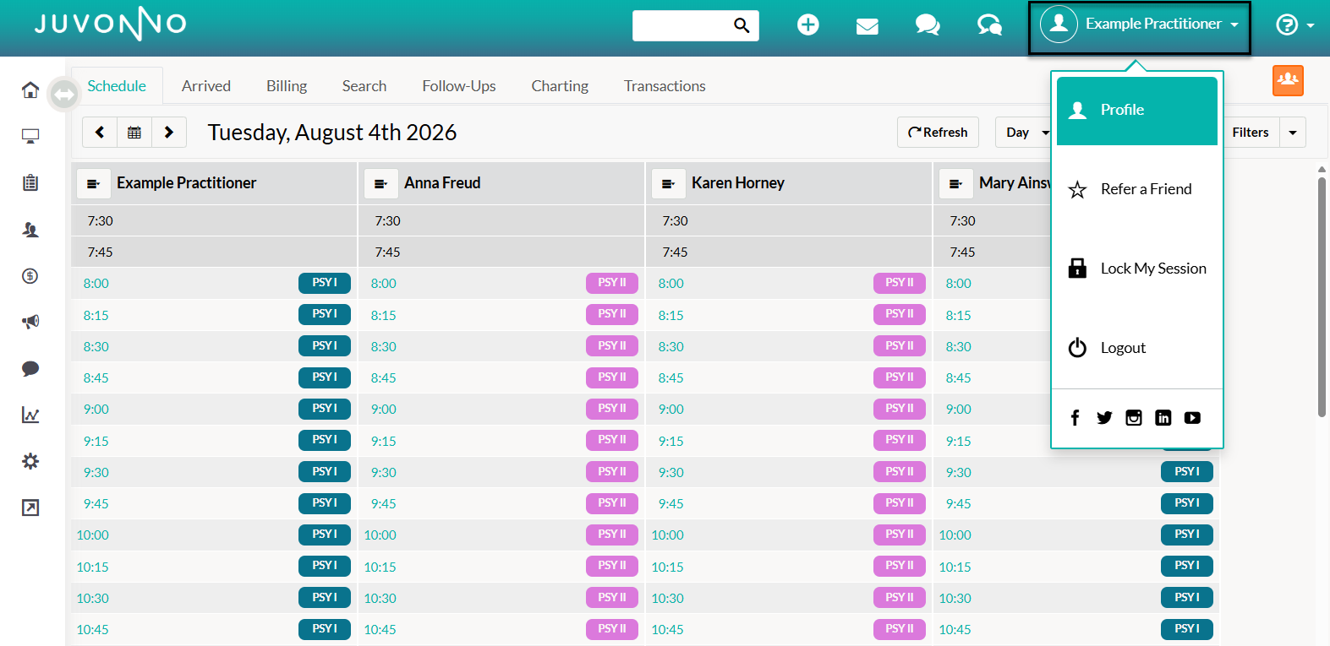
Task: Select Refer a Friend menu item
Action: click(1137, 189)
